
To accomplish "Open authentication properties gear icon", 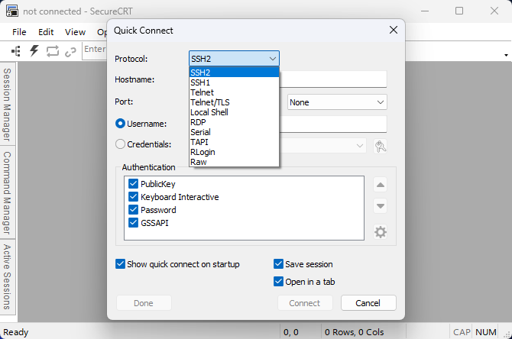I will pos(381,232).
